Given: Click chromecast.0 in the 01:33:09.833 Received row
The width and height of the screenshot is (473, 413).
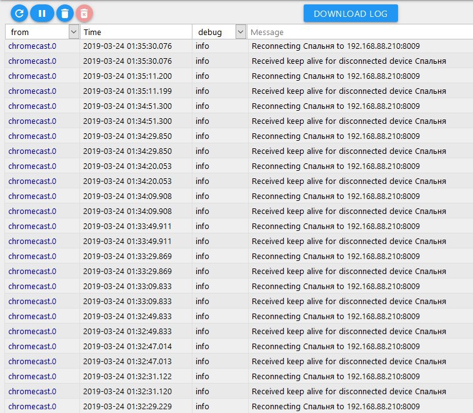Looking at the screenshot, I should coord(32,301).
